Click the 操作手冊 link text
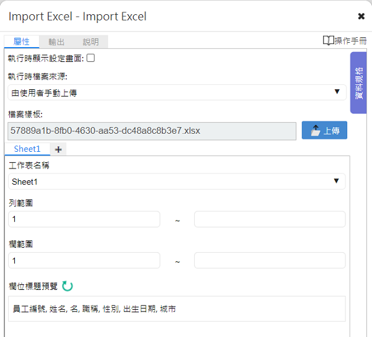The height and width of the screenshot is (337, 372). [351, 41]
